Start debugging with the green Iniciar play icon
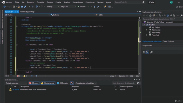183x103 pixels. (78, 7)
